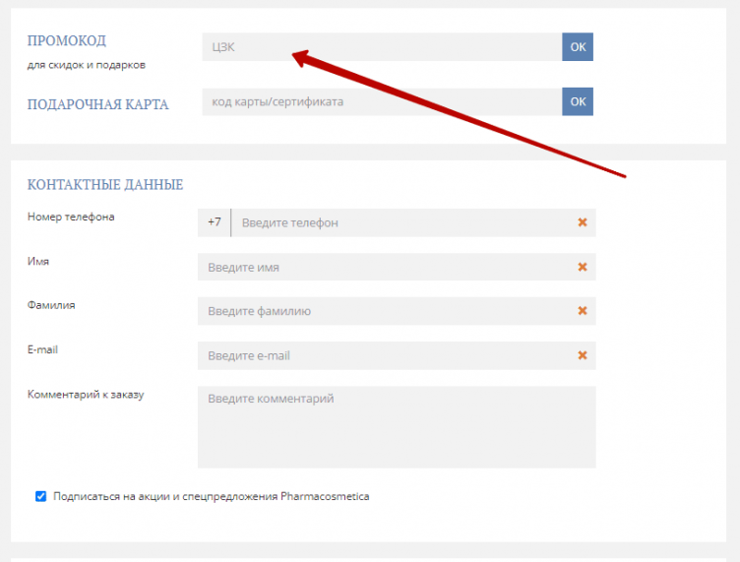The image size is (740, 562).
Task: Click the 'КОНТАКТНЫЕ ДАННЫЕ' section title
Action: [104, 185]
